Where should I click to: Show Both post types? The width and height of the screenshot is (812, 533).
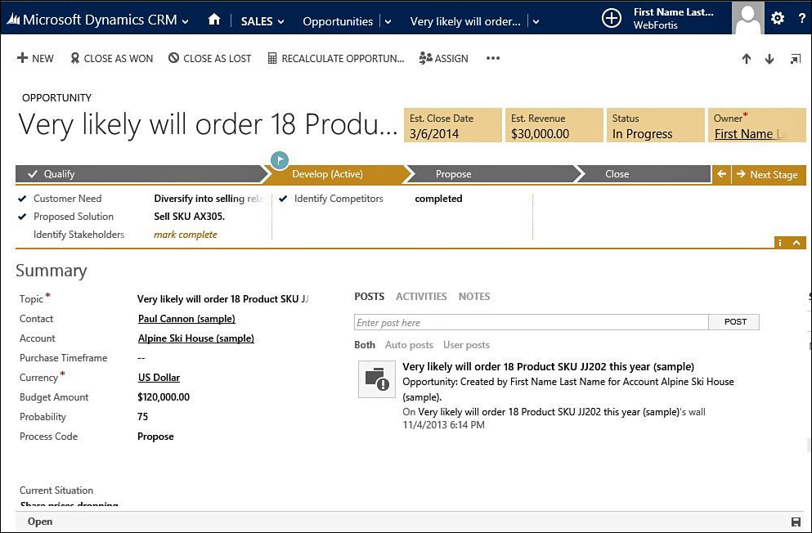[365, 345]
